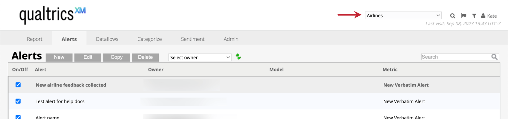Viewport: 508px width, 119px height.
Task: Open the Sentiment tab
Action: pyautogui.click(x=193, y=39)
